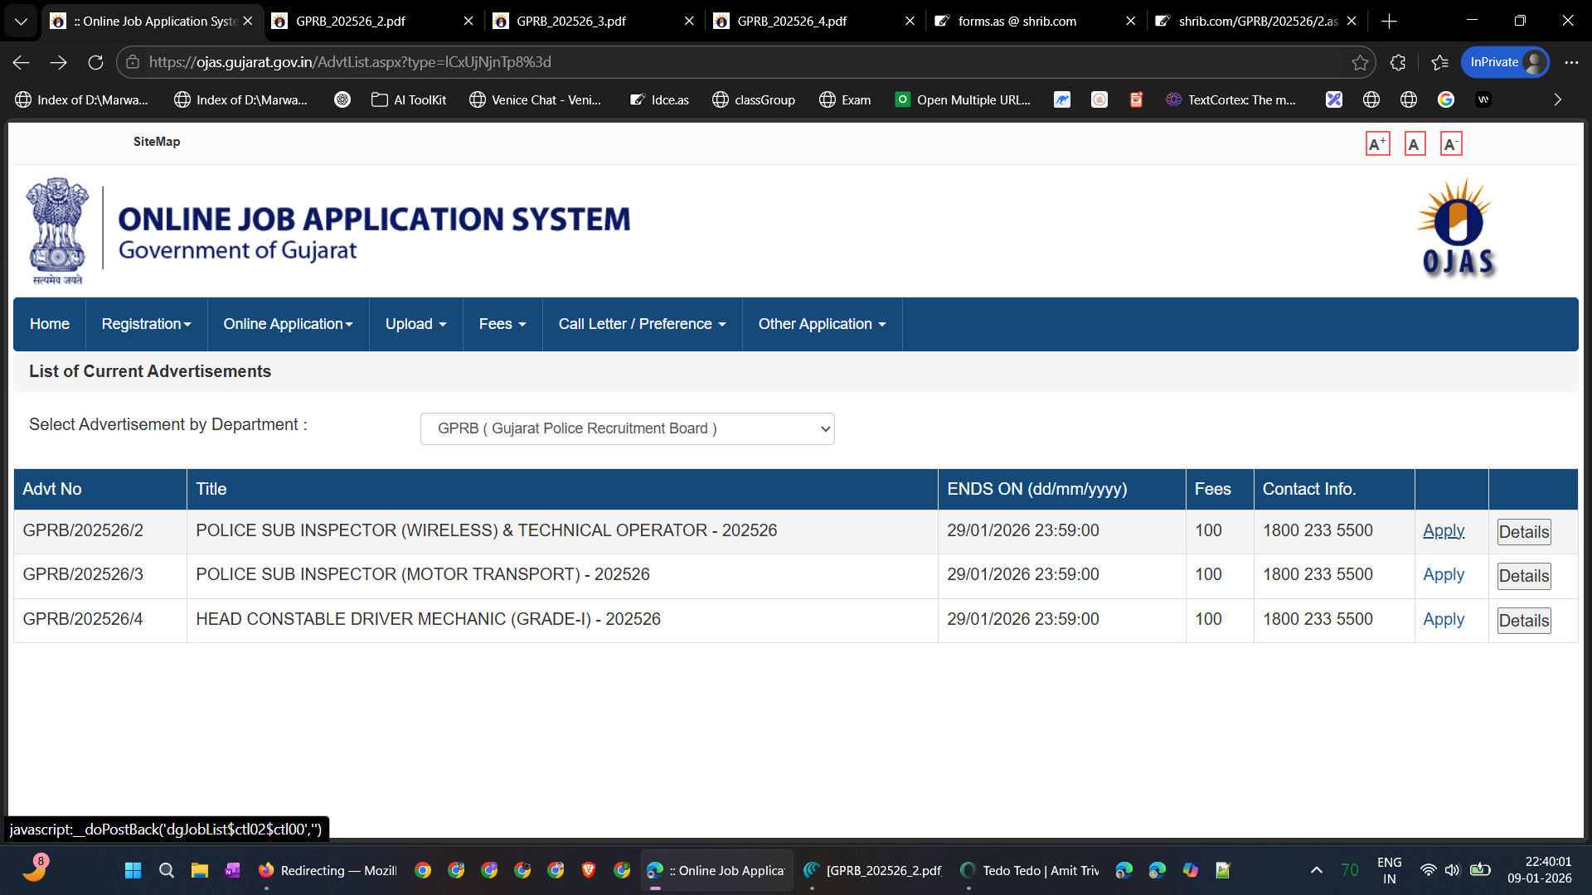Open the SiteMap link

point(157,142)
